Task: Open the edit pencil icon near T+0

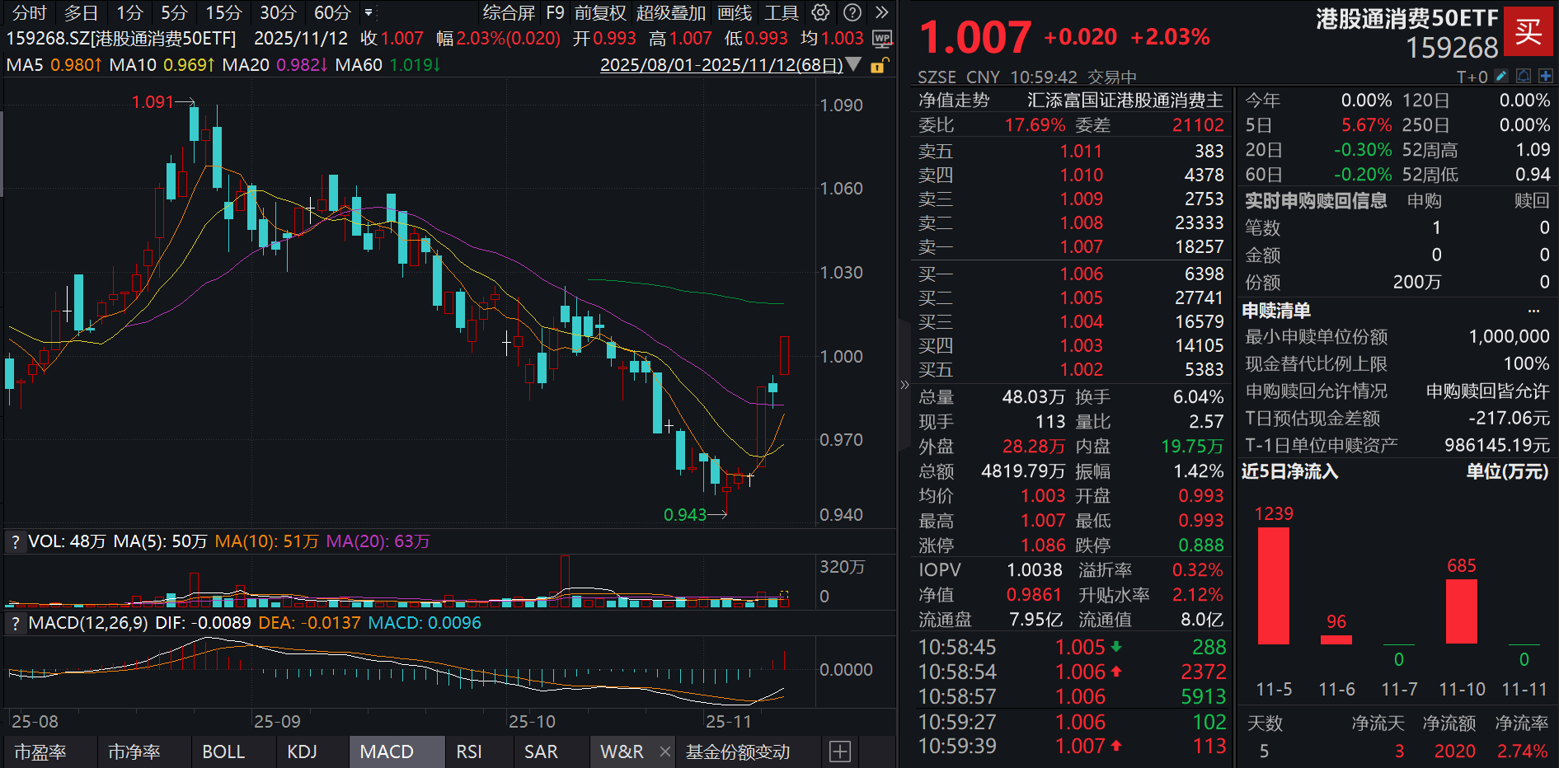Action: pyautogui.click(x=1501, y=76)
